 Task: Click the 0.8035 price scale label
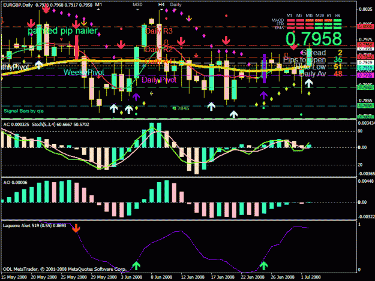pos(365,10)
